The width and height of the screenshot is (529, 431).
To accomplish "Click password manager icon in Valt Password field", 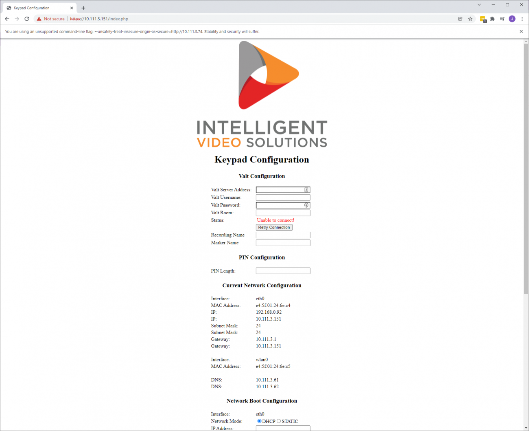I will (306, 205).
